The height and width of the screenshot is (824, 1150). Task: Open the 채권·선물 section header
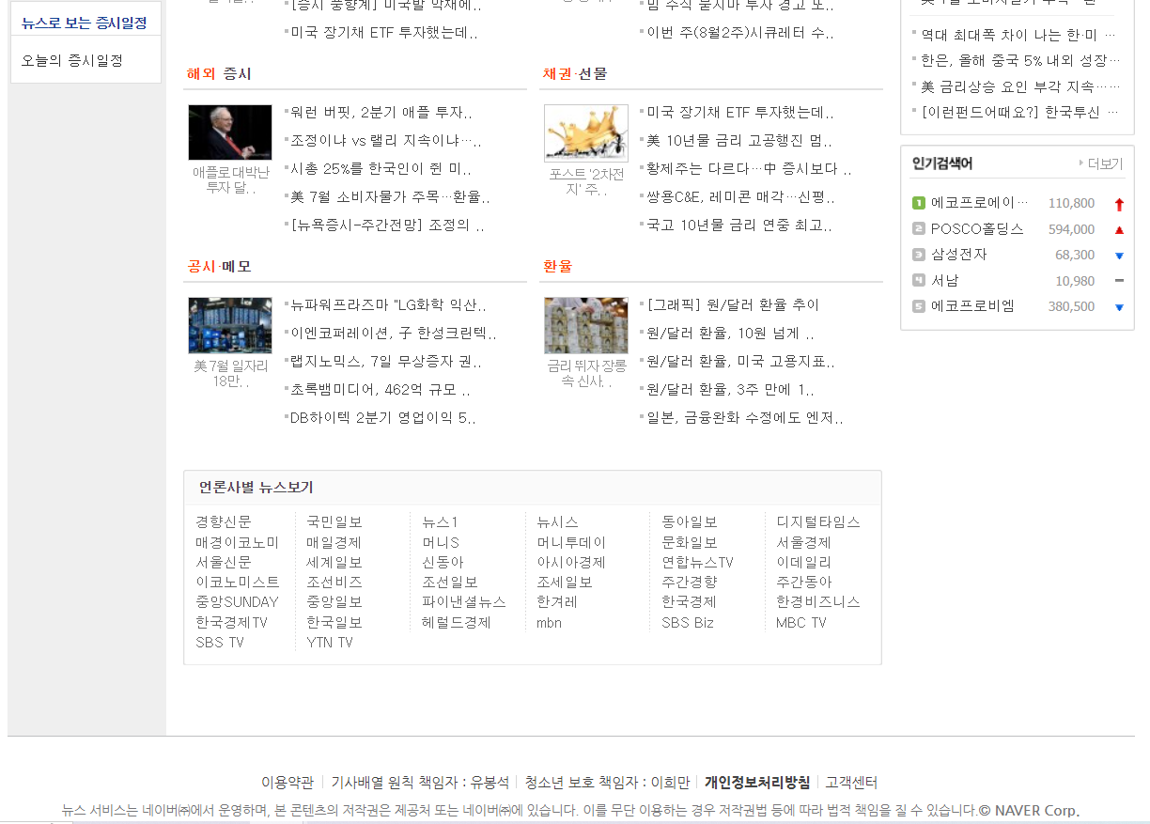(x=572, y=73)
